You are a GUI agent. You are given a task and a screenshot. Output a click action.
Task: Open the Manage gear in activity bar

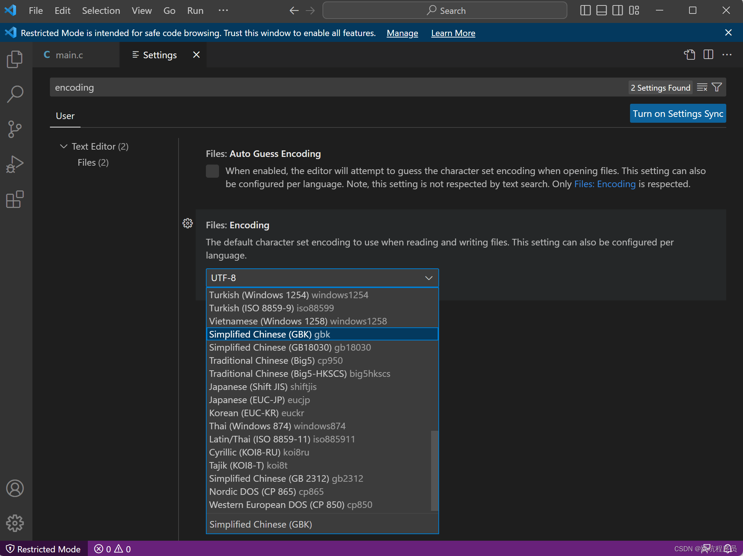tap(15, 523)
